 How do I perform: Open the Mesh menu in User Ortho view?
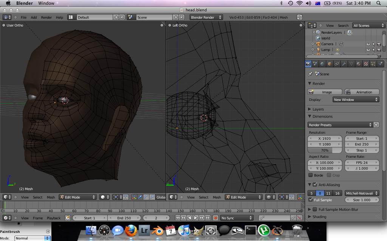click(x=51, y=197)
